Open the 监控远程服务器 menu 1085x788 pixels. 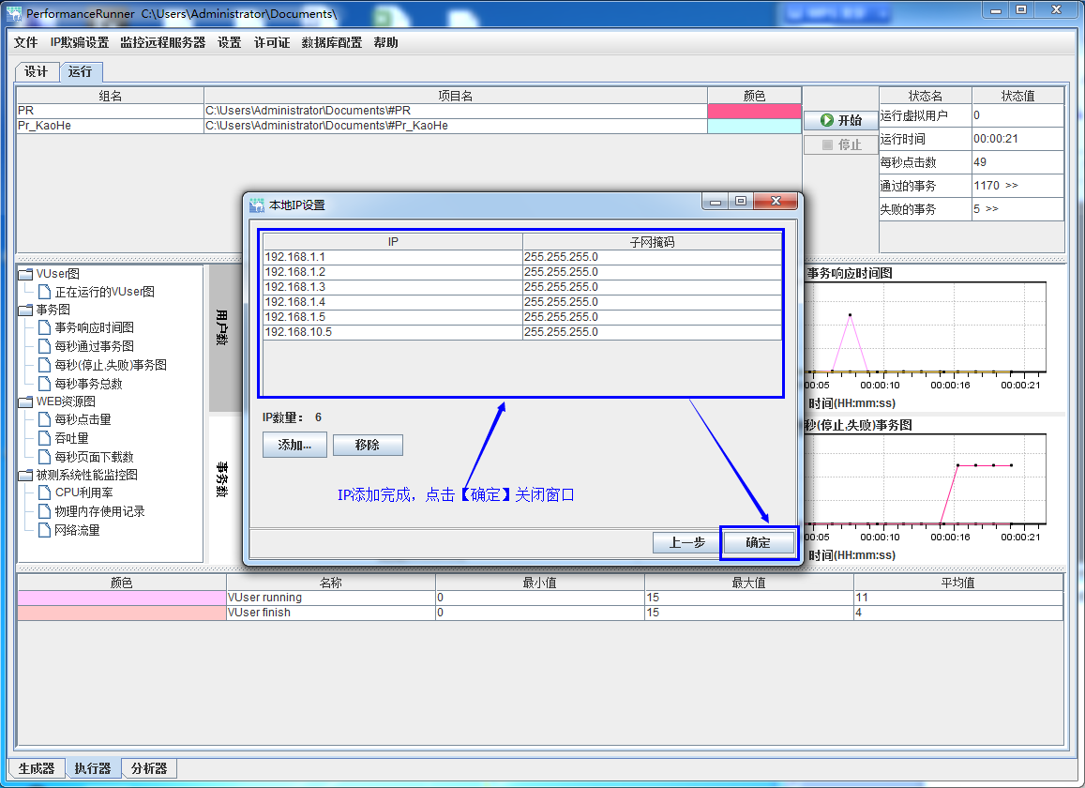coord(162,42)
